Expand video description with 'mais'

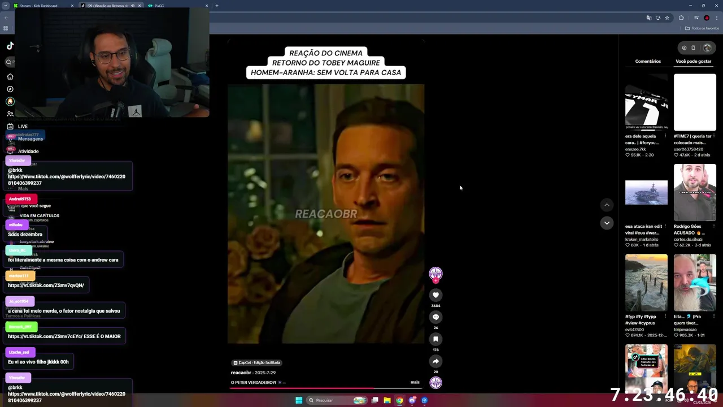tap(415, 382)
